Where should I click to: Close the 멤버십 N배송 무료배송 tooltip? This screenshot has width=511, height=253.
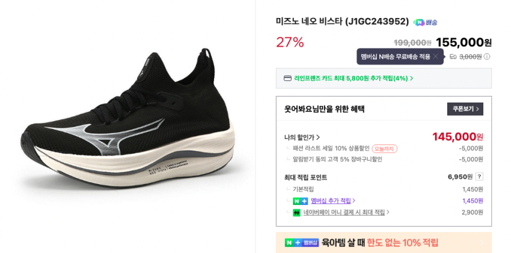click(436, 56)
